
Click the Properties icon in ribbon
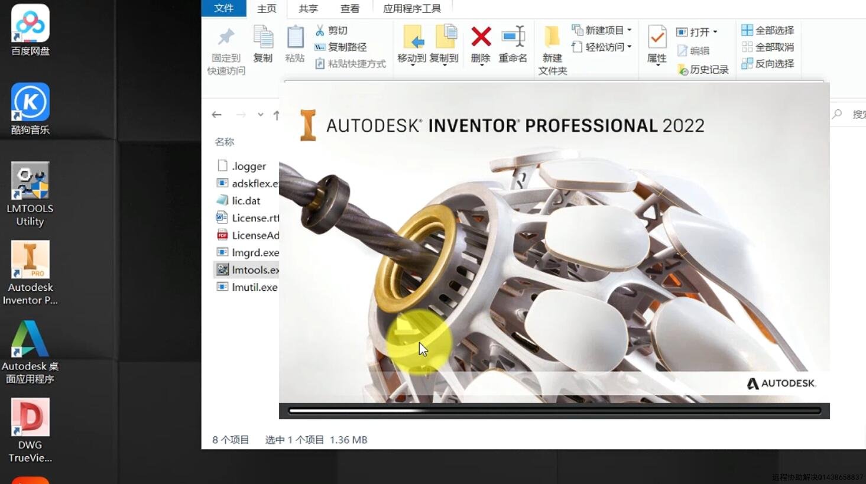coord(657,38)
